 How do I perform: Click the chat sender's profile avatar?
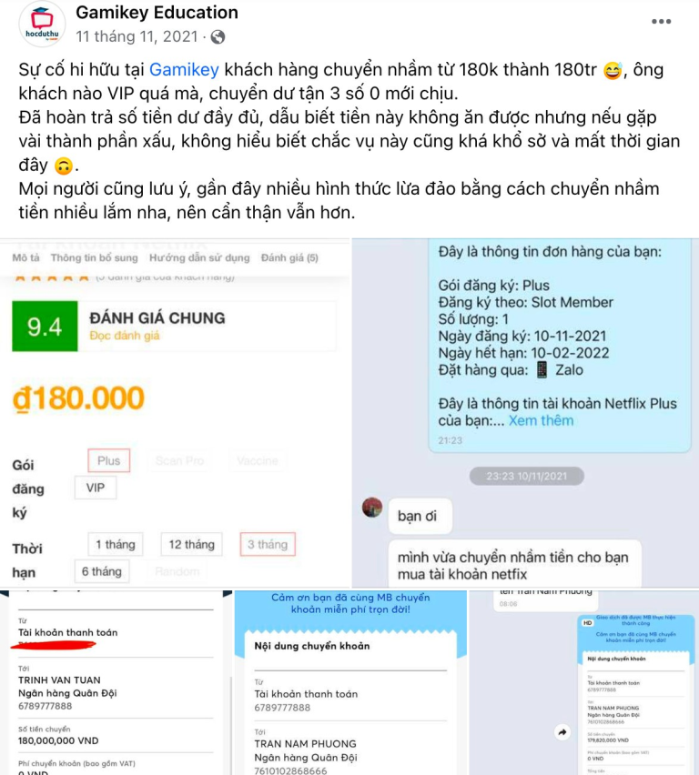coord(372,508)
